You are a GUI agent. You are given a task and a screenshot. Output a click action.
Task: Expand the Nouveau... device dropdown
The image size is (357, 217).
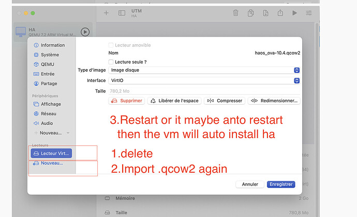click(x=52, y=133)
